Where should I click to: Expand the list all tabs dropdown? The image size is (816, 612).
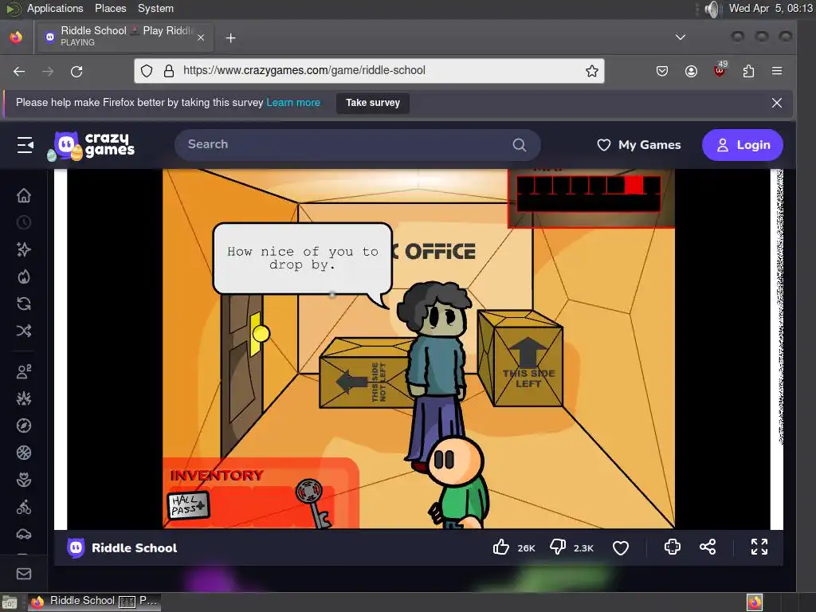681,37
